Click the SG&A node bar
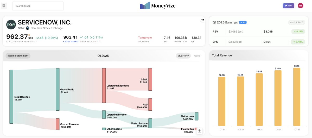This screenshot has height=138, width=312. pyautogui.click(x=150, y=79)
